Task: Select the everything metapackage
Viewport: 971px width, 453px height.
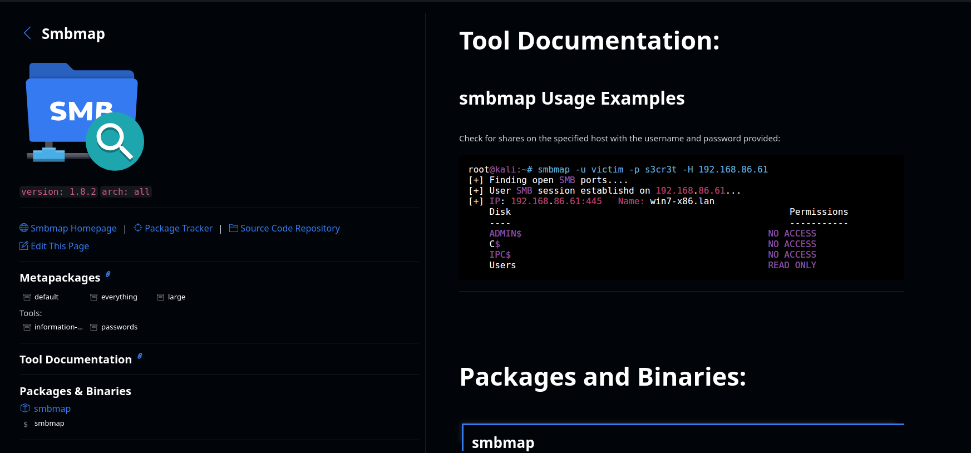Action: point(119,297)
